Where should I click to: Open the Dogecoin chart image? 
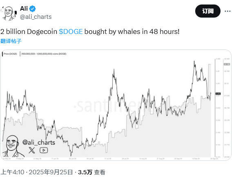(x=116, y=105)
